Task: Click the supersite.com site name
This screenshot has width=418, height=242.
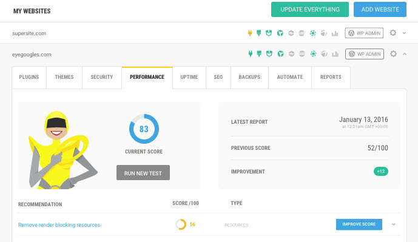Action: pyautogui.click(x=29, y=33)
